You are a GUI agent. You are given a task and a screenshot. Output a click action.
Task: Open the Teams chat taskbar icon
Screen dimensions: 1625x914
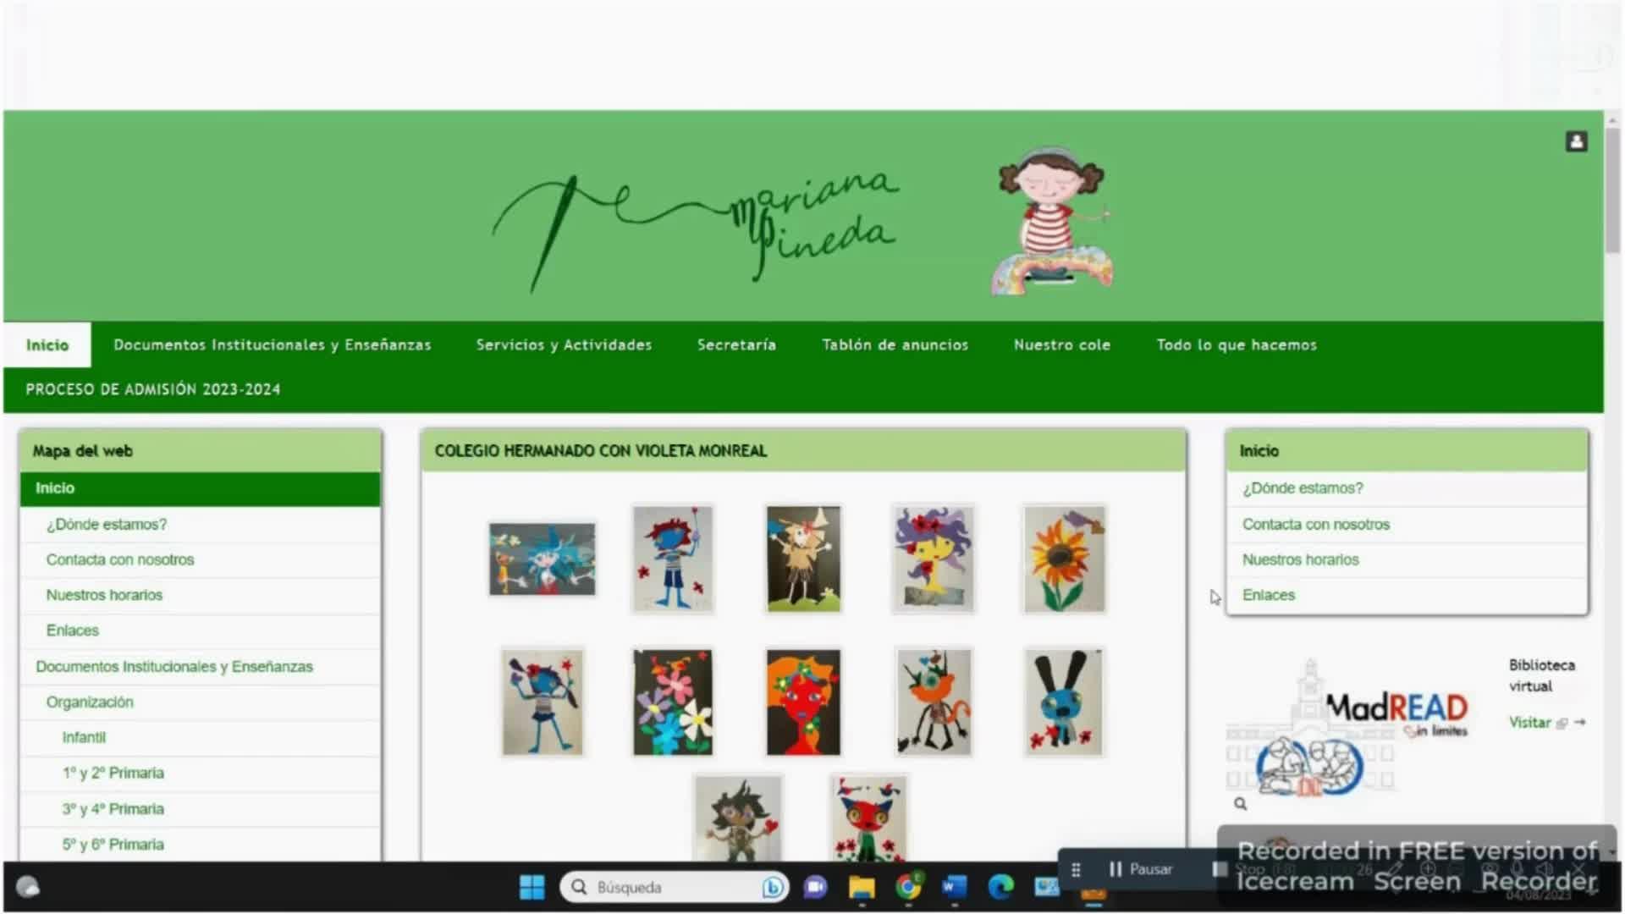click(815, 887)
